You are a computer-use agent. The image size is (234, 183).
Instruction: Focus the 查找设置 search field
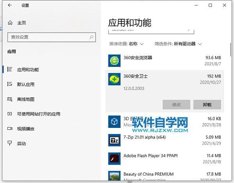49,37
